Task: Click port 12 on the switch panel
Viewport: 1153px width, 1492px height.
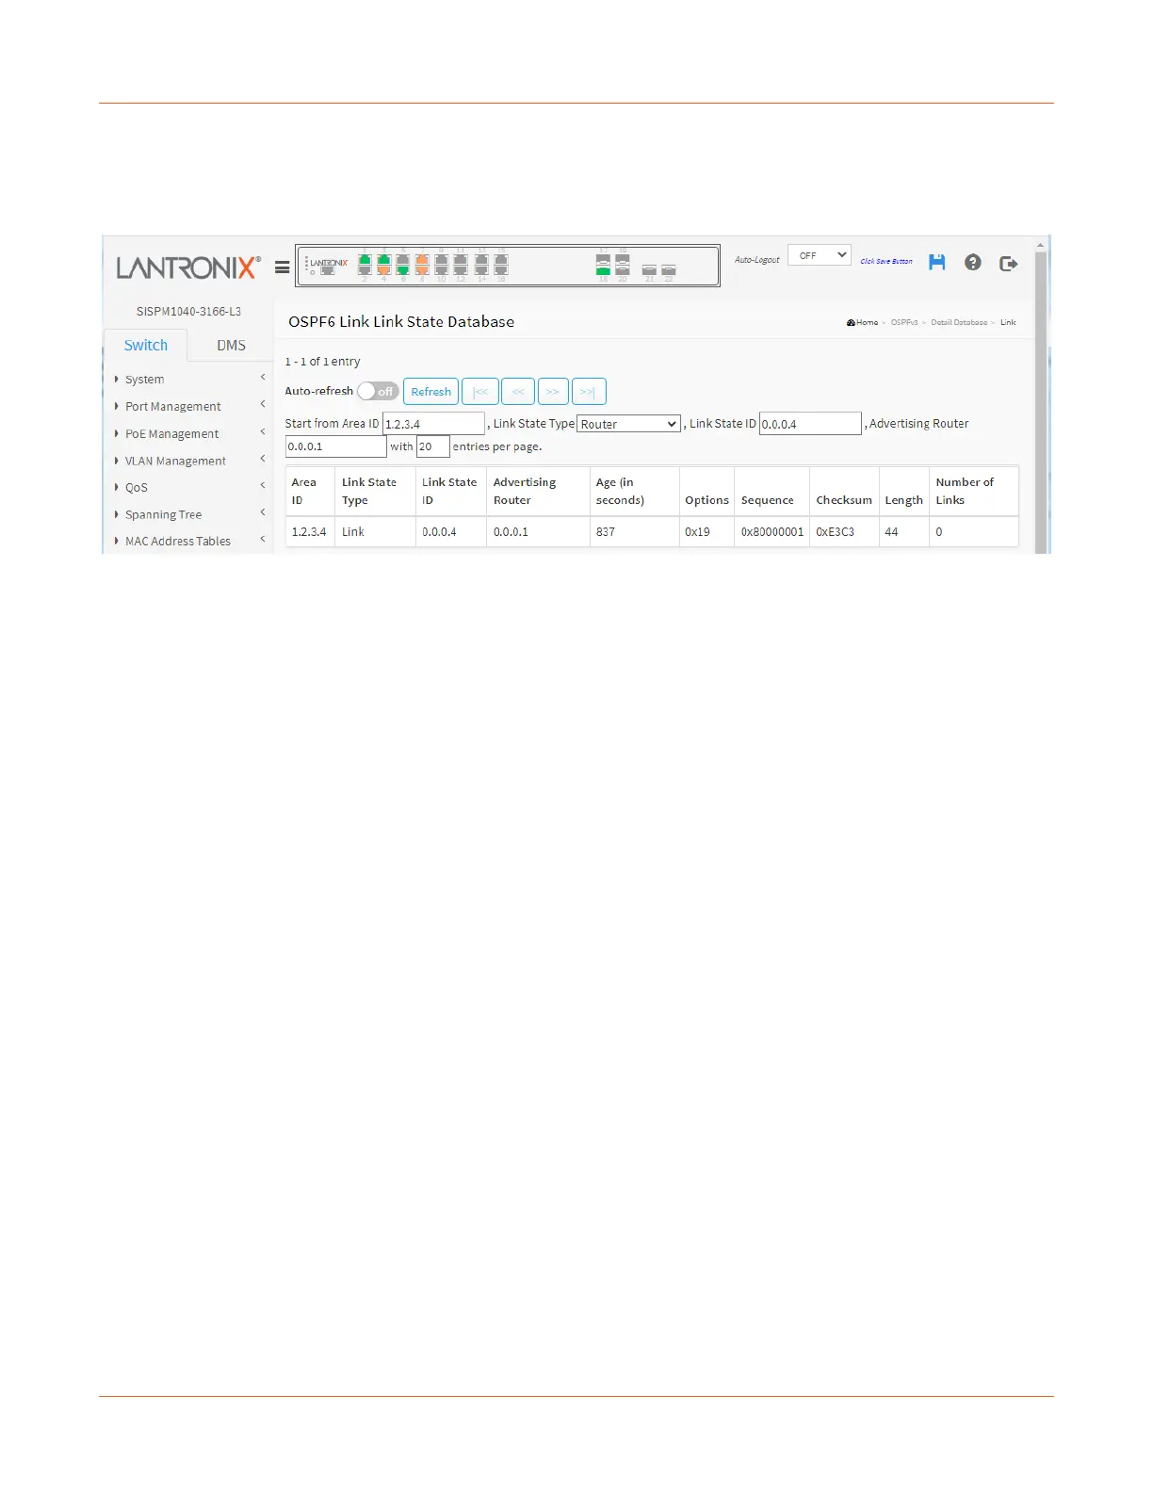Action: point(461,270)
